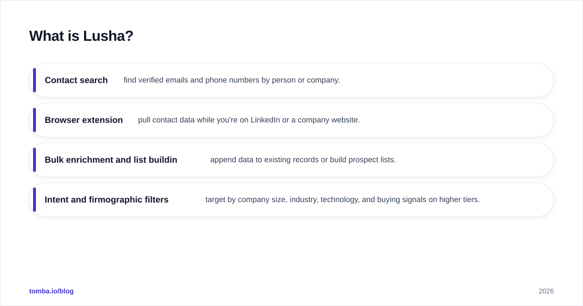Click the 'Bulk enrichment and list buildin' label
The height and width of the screenshot is (306, 583).
(x=111, y=160)
